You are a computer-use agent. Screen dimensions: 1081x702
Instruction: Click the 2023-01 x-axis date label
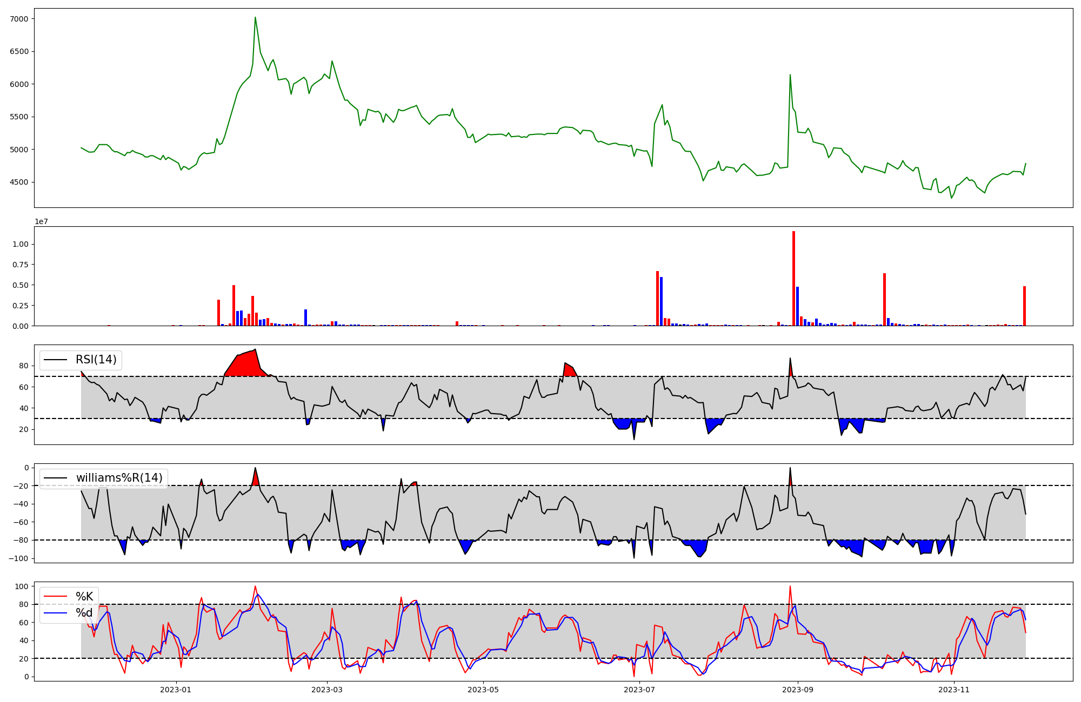pyautogui.click(x=176, y=690)
